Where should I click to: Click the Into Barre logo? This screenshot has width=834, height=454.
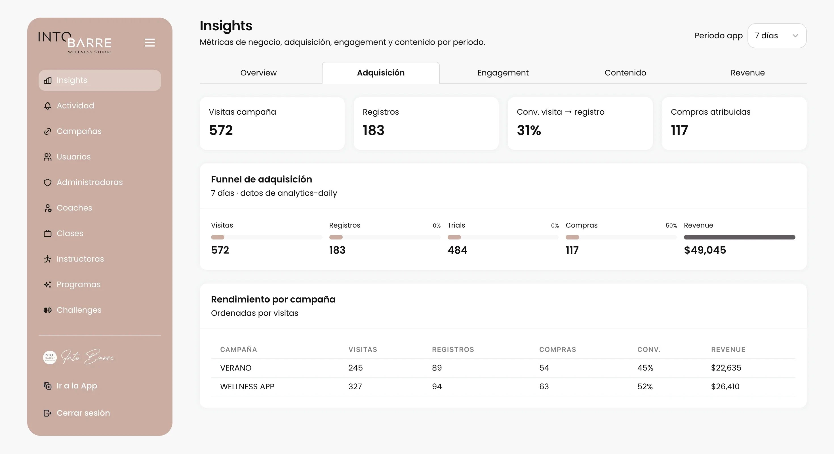click(75, 43)
